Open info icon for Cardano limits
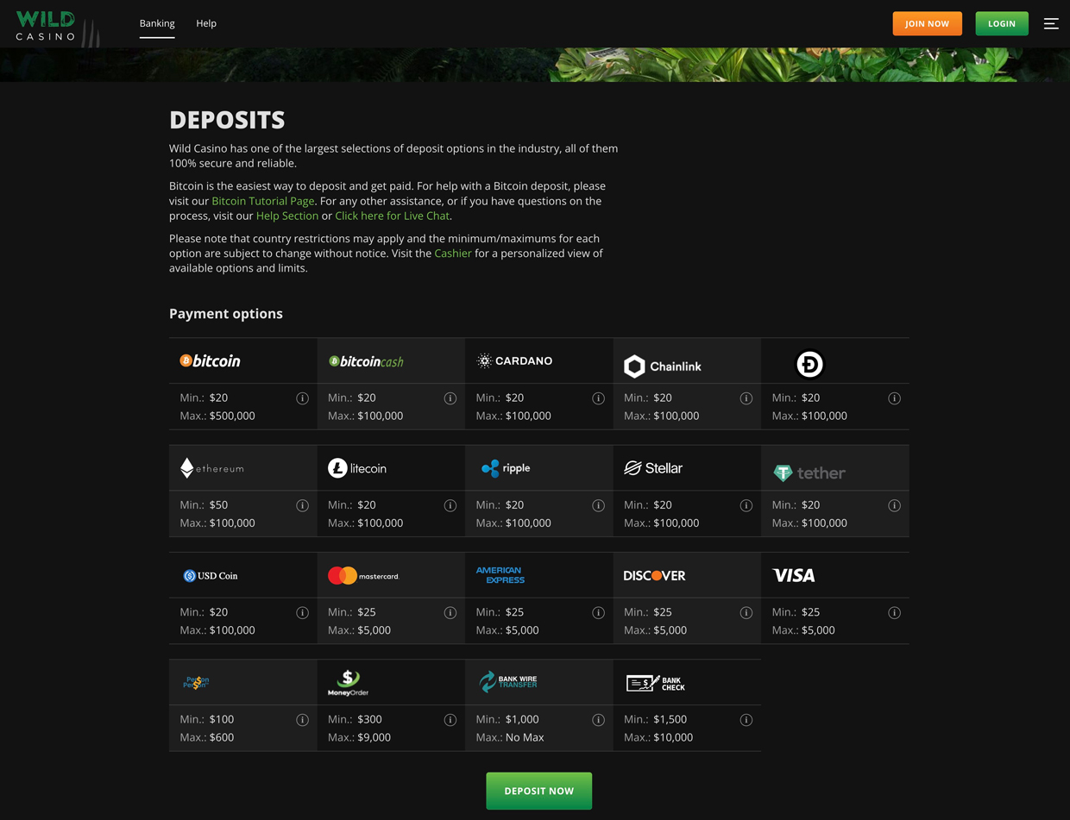This screenshot has width=1070, height=820. pos(598,398)
